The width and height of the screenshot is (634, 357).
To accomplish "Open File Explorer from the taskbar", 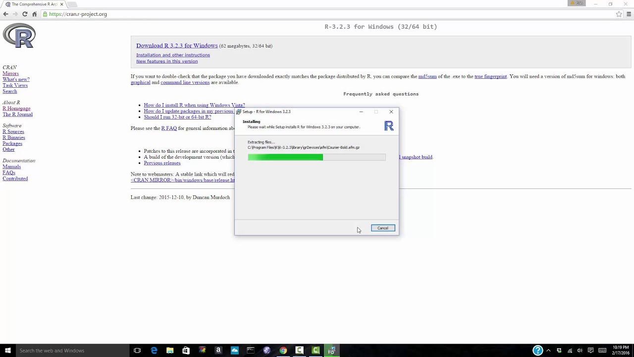I will pyautogui.click(x=170, y=351).
